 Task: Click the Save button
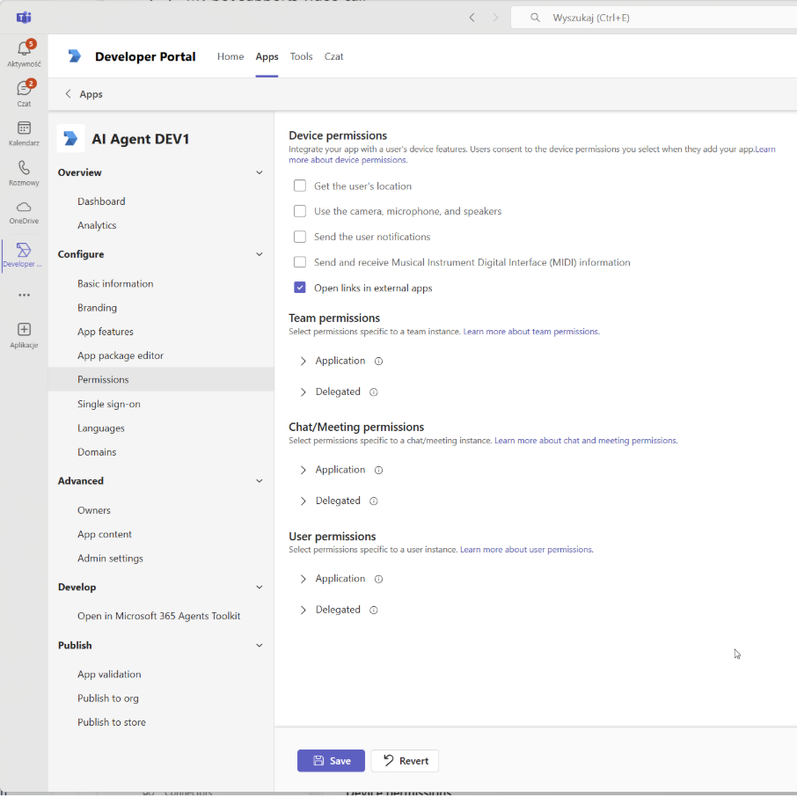point(331,761)
